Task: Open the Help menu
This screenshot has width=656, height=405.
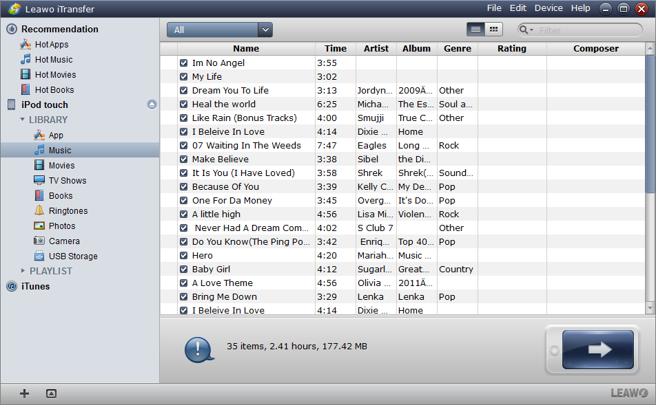Action: (581, 8)
